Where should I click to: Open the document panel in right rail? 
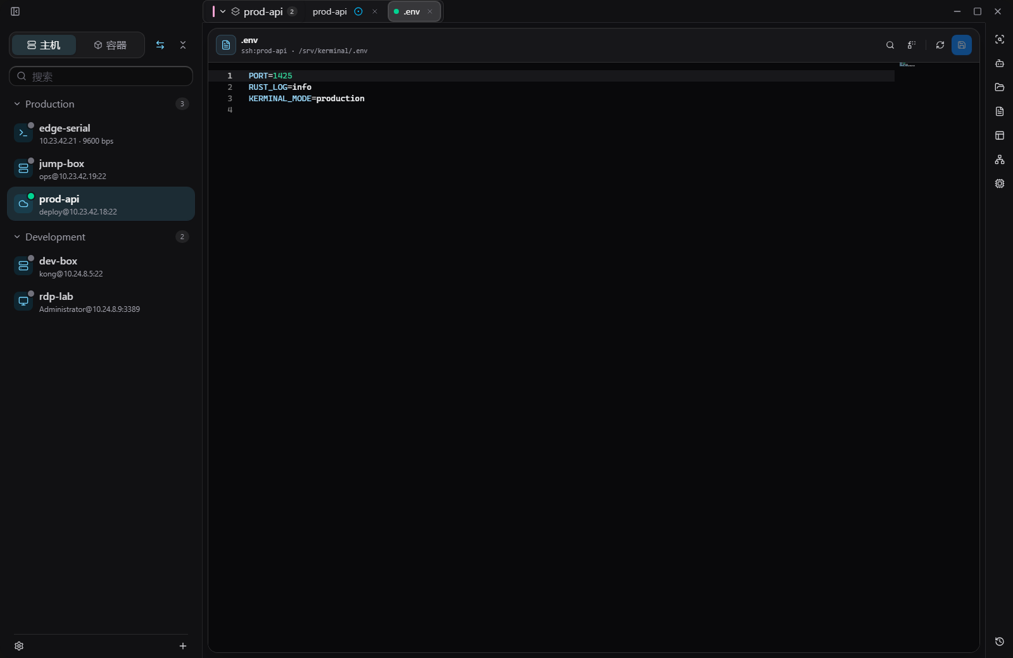(1000, 111)
